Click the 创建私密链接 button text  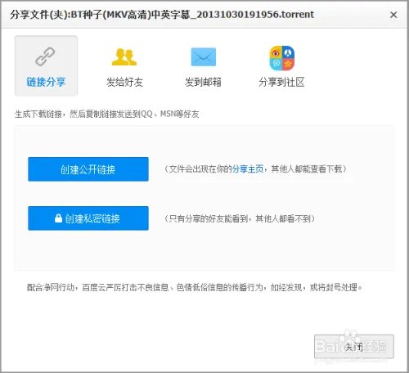92,218
